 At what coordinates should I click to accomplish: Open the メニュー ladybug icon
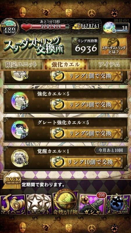118,205
